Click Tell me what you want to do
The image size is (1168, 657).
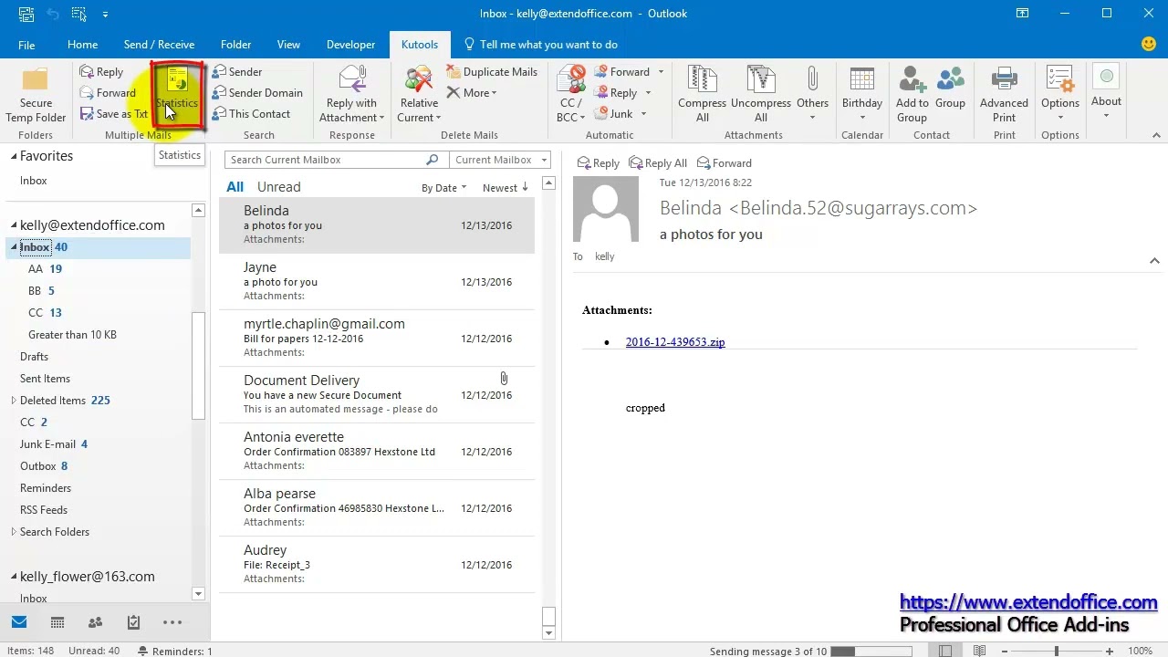click(540, 45)
